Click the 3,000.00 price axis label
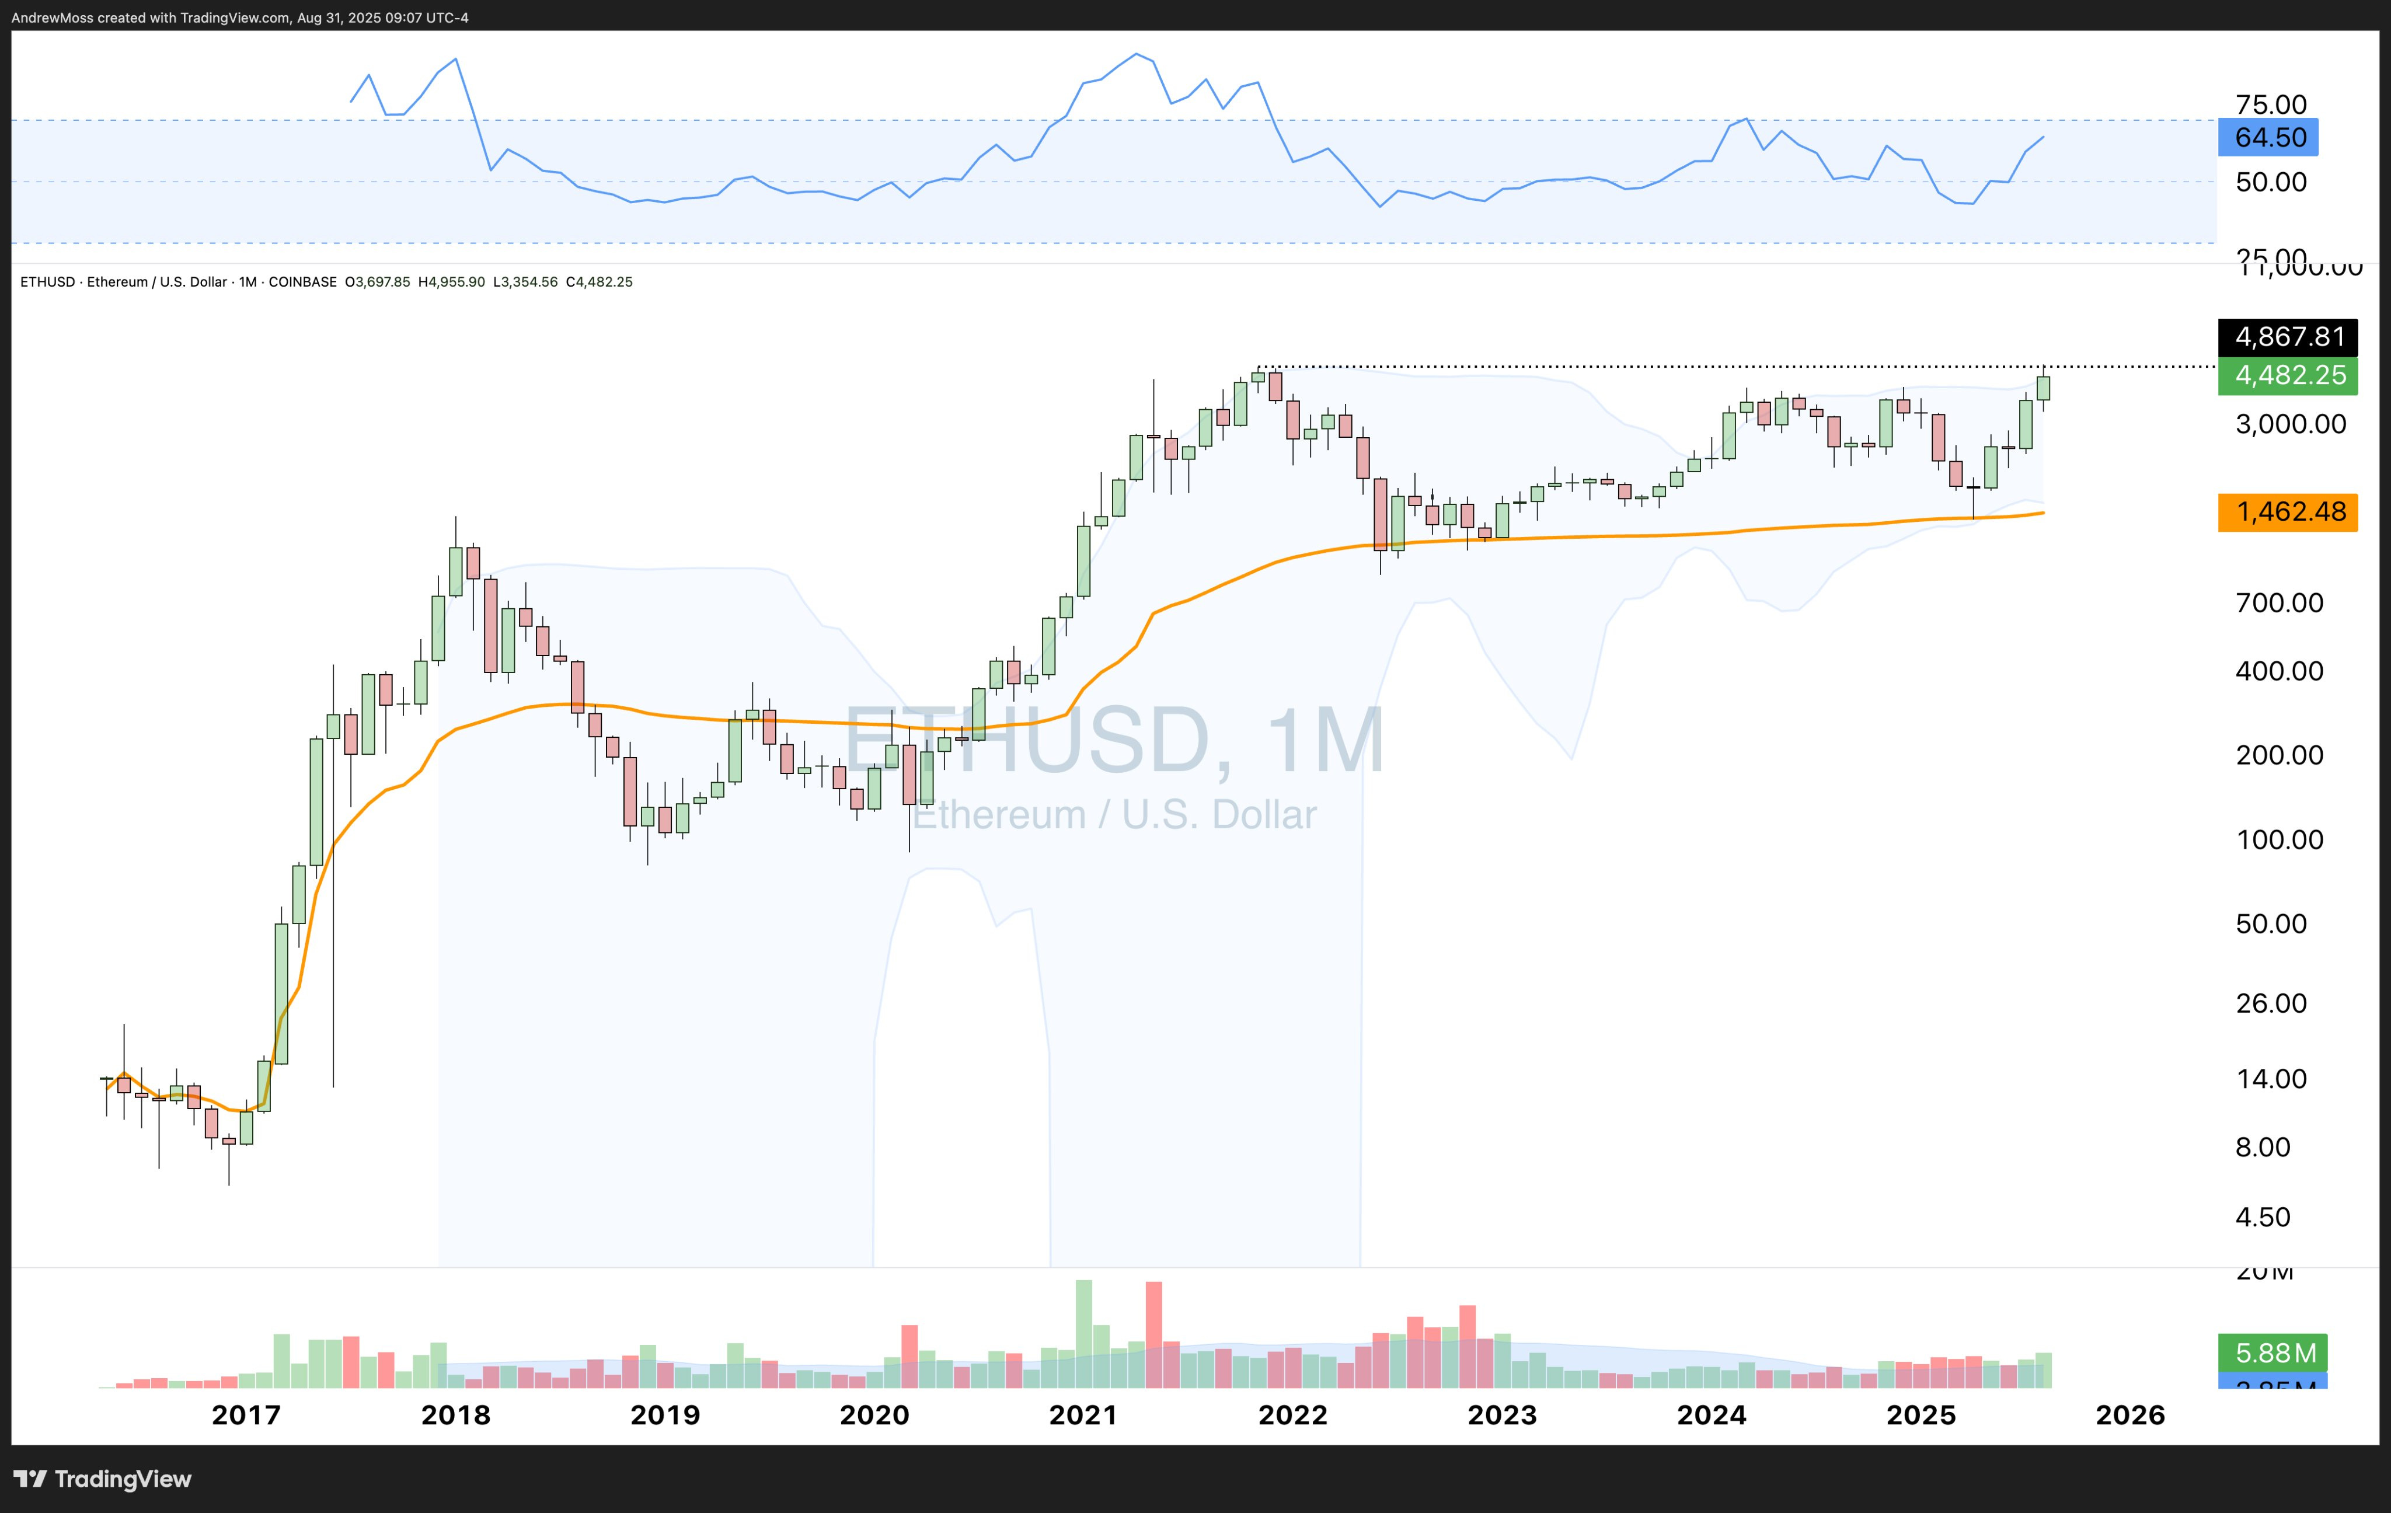Viewport: 2391px width, 1513px height. pos(2289,424)
